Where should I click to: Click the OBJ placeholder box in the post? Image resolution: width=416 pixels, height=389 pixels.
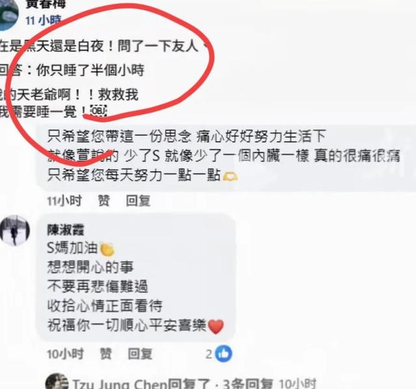99,111
